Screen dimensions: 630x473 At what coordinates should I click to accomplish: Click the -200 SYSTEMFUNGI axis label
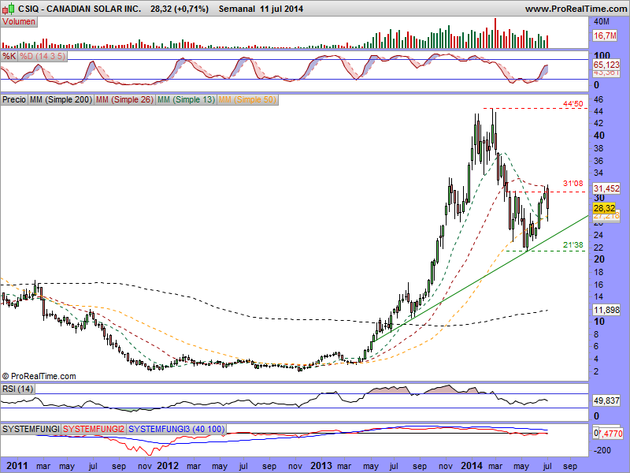[x=602, y=450]
